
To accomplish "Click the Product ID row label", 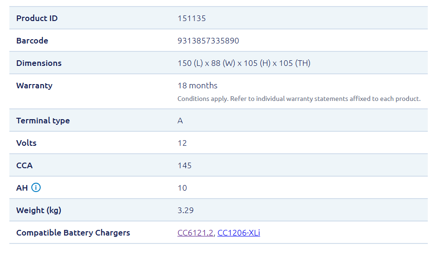I will point(37,18).
